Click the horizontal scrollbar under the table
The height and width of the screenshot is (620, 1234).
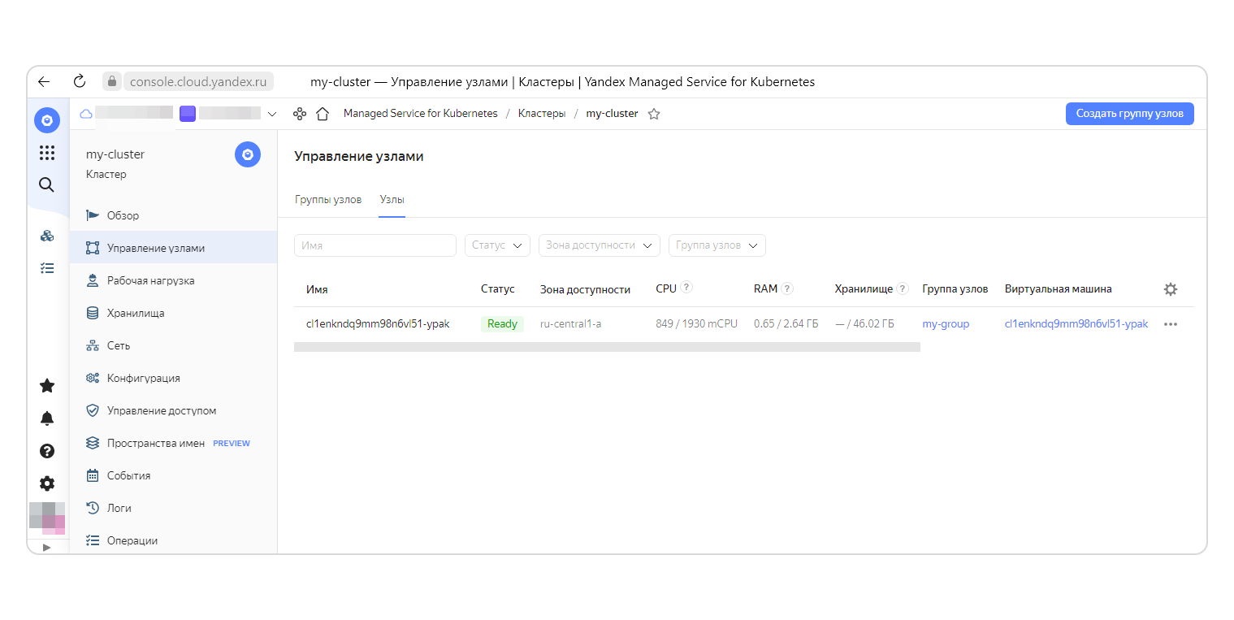click(x=607, y=347)
